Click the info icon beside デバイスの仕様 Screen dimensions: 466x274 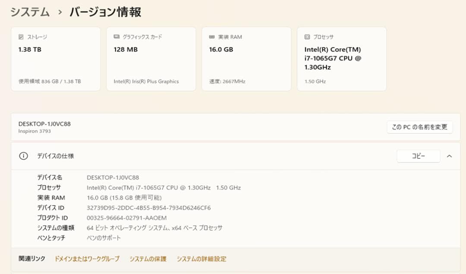(x=22, y=156)
